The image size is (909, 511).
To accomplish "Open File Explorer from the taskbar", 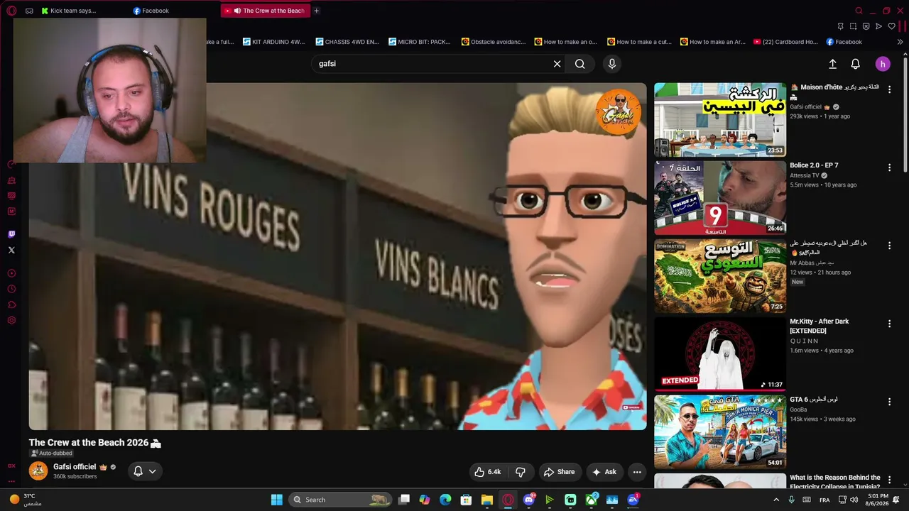I will tap(487, 500).
